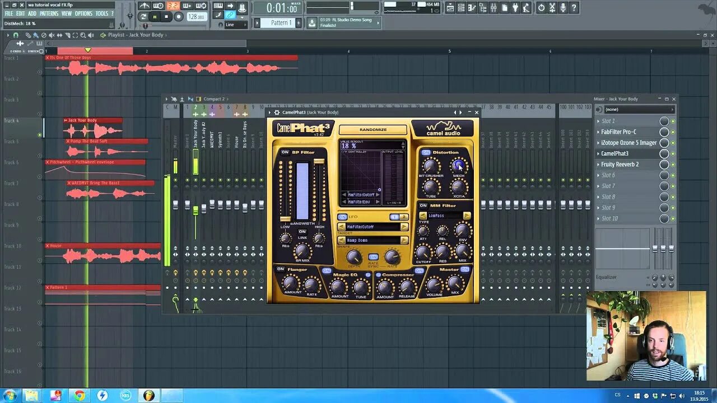Image resolution: width=717 pixels, height=403 pixels.
Task: Select LFO 1 button
Action: tap(394, 217)
